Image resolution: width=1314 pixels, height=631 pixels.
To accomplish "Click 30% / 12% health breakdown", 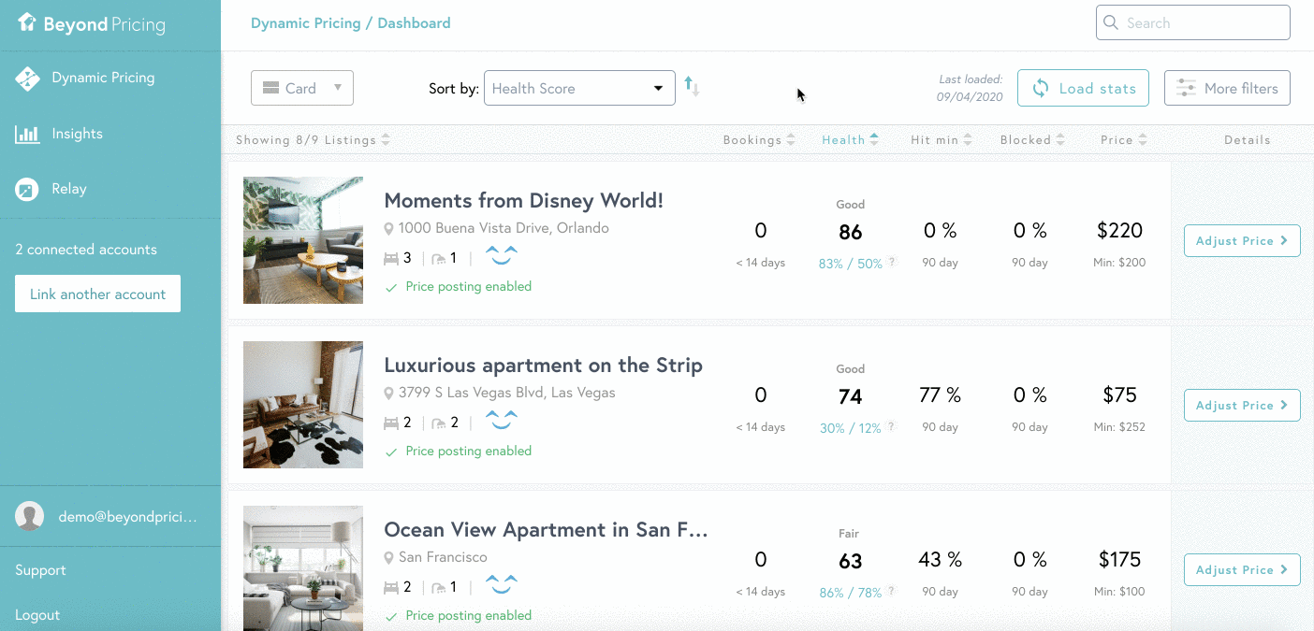I will coord(851,428).
